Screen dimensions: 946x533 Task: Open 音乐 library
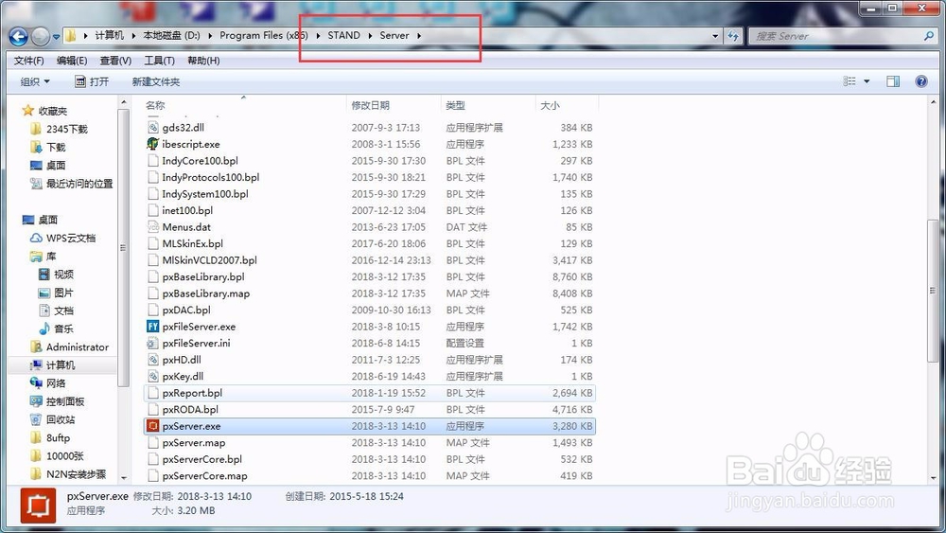[x=63, y=329]
